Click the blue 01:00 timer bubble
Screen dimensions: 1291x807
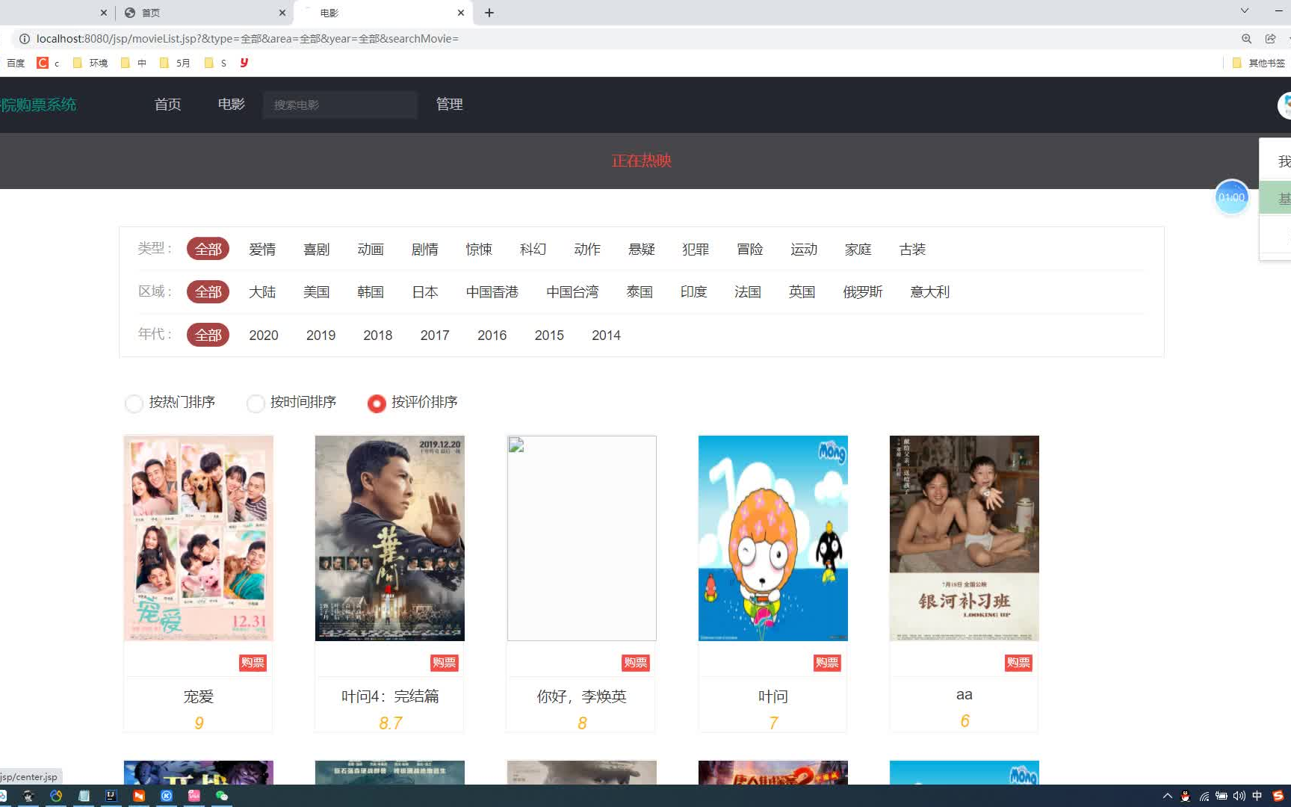[x=1232, y=197]
